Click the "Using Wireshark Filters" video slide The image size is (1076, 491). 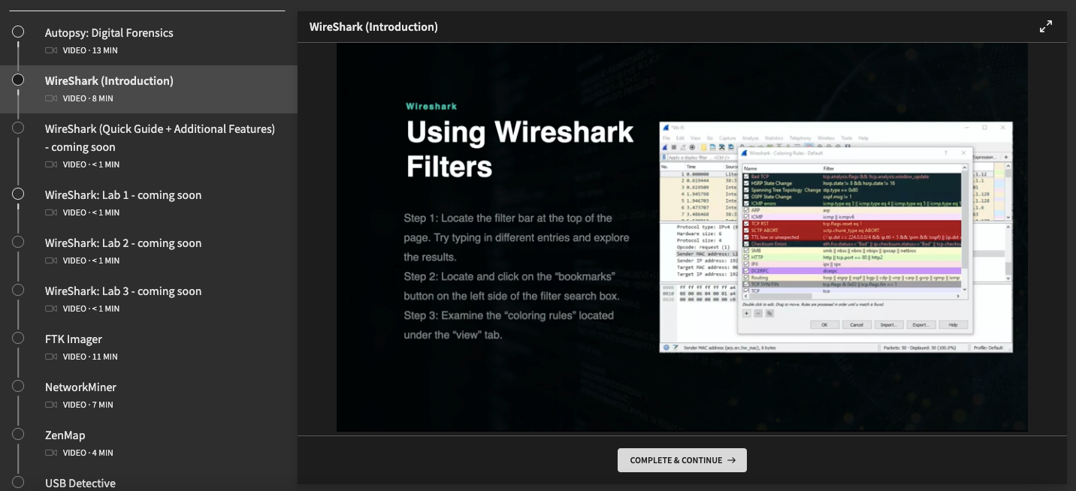click(682, 237)
